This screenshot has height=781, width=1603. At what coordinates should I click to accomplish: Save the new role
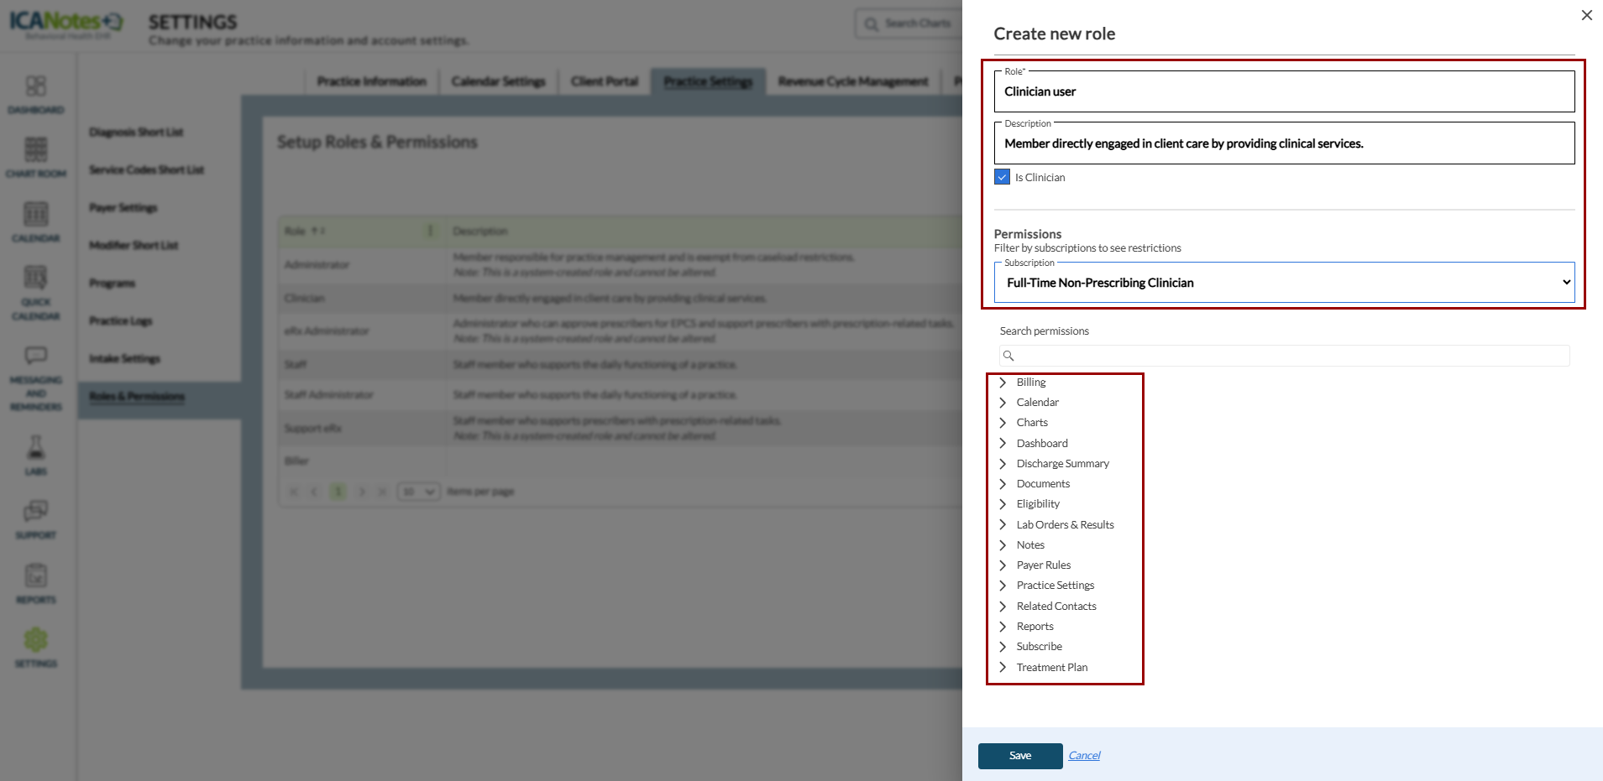pyautogui.click(x=1020, y=756)
